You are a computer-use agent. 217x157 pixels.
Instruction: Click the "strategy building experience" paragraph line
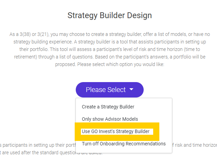tap(110, 42)
